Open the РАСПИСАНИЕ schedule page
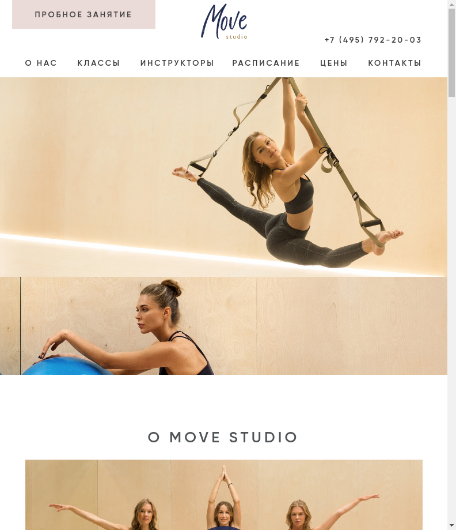Viewport: 456px width, 530px height. click(266, 63)
